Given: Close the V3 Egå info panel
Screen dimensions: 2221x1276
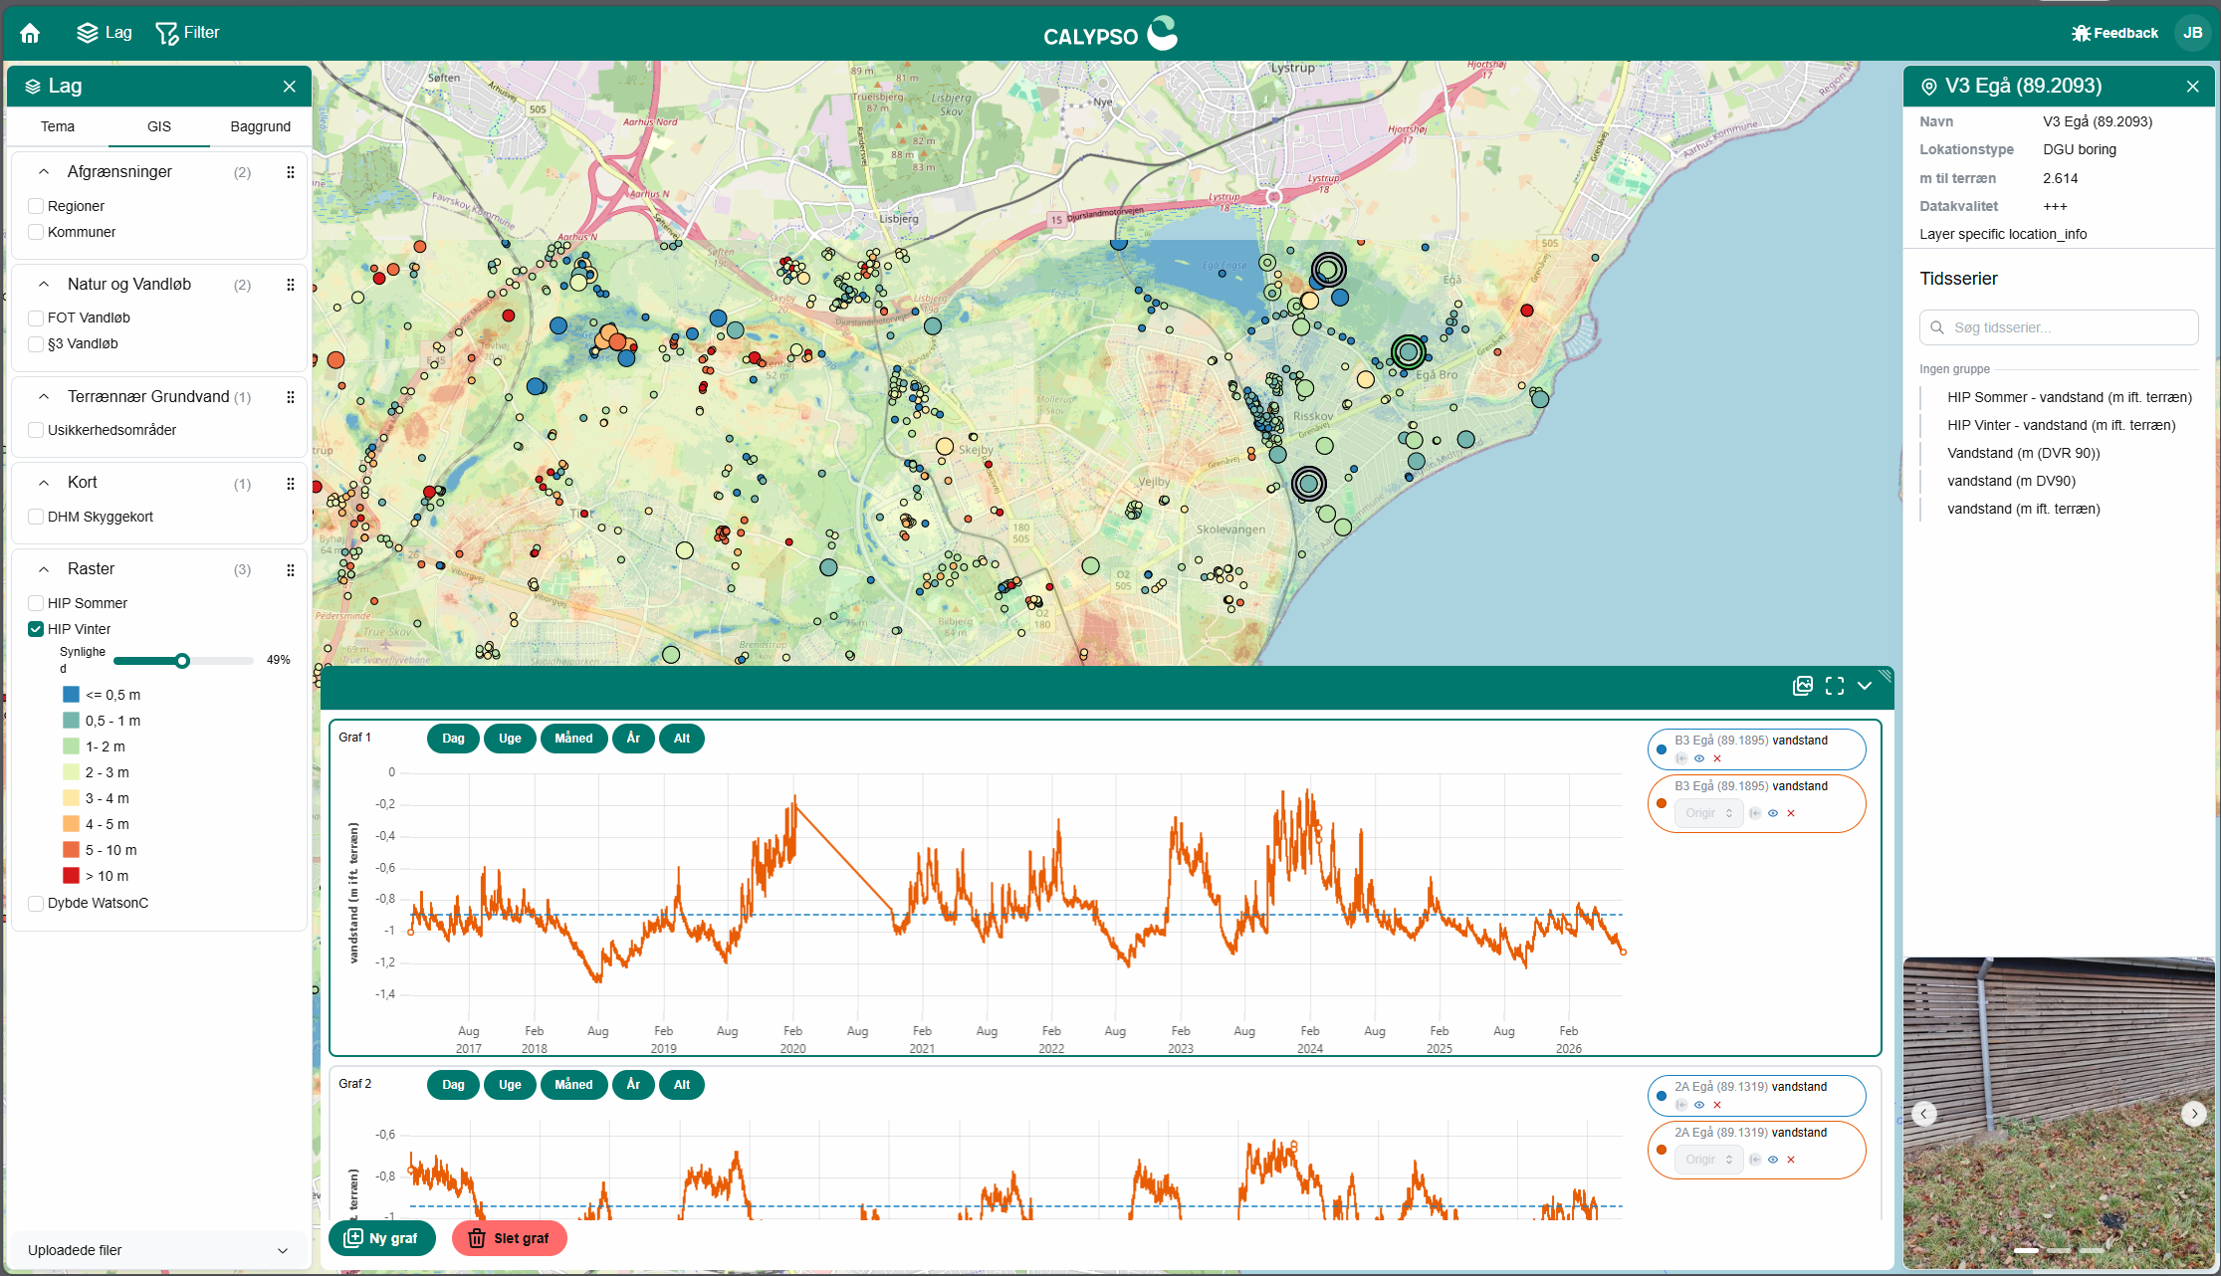Looking at the screenshot, I should (2193, 87).
